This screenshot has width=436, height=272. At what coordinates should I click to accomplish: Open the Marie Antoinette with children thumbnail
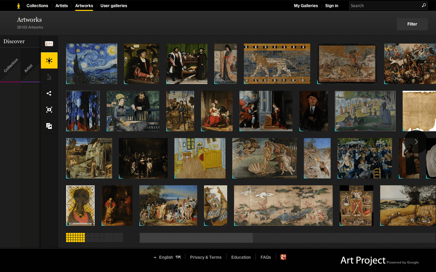coord(217,111)
